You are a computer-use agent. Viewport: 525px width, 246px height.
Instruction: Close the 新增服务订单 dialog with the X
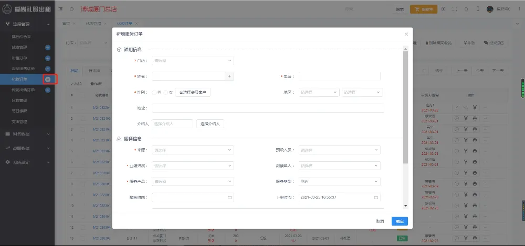(406, 34)
